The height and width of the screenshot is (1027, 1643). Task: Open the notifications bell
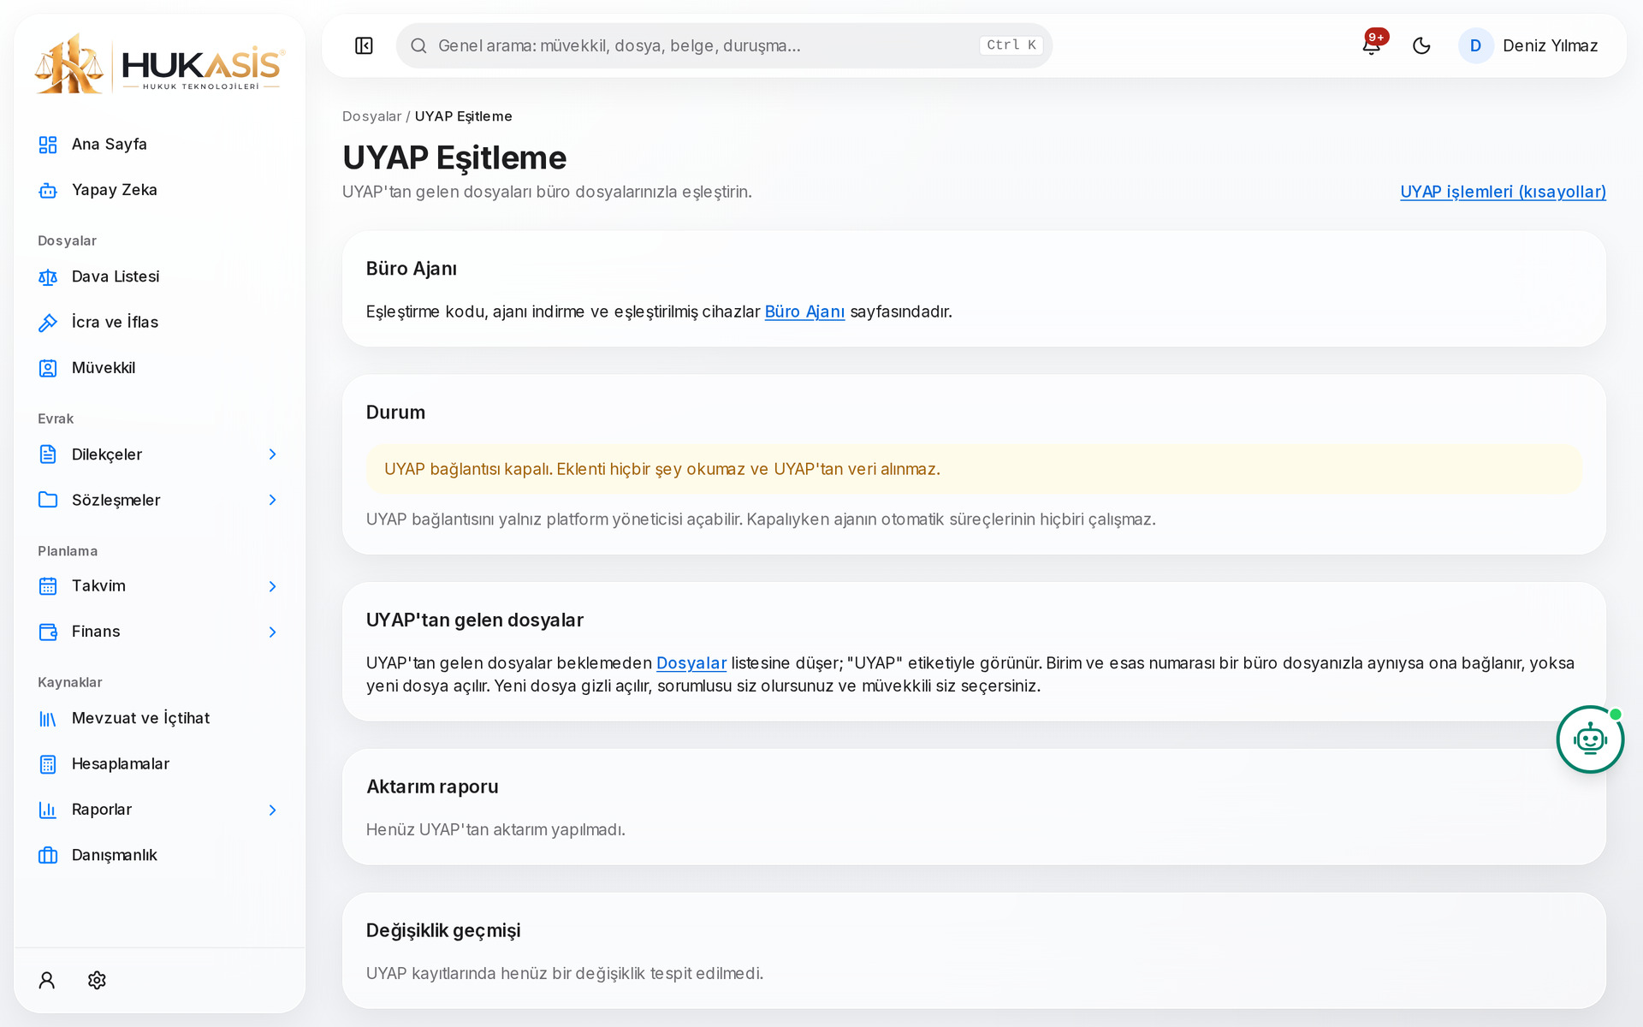1372,45
